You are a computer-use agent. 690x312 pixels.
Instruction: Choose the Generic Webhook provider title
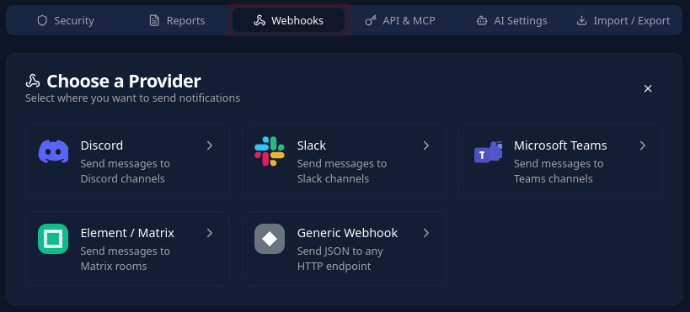point(347,233)
